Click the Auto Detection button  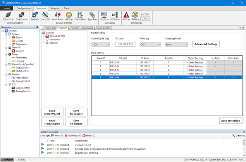pyautogui.click(x=231, y=121)
